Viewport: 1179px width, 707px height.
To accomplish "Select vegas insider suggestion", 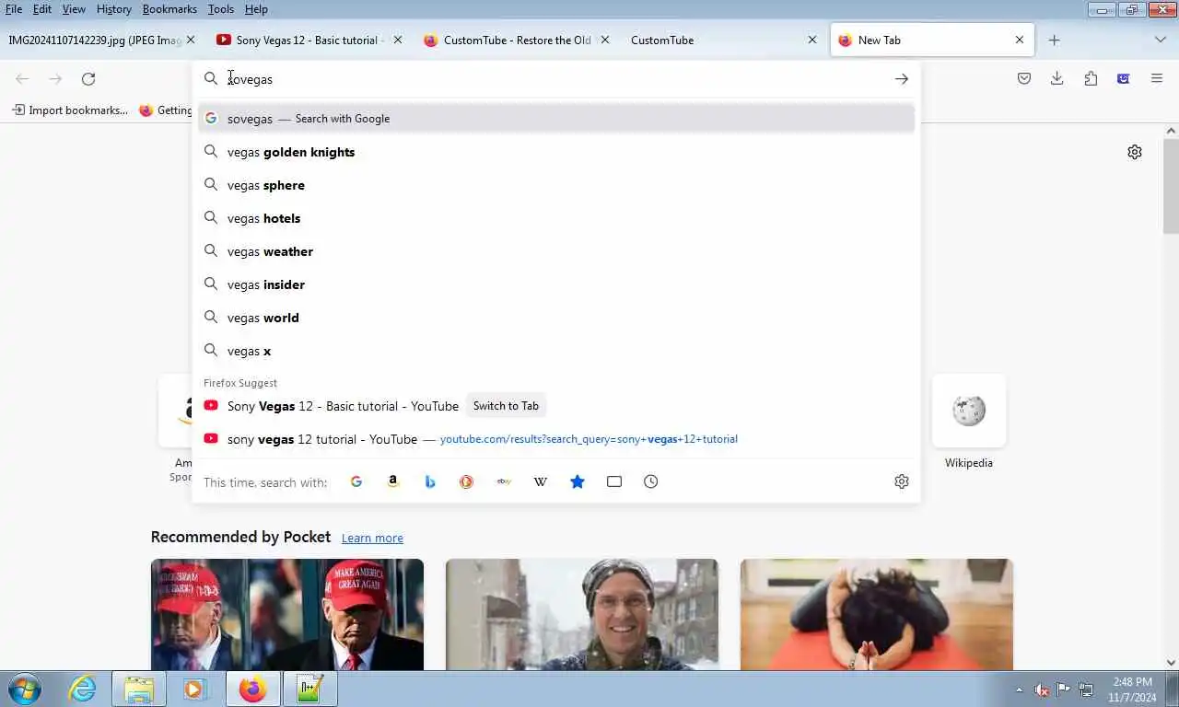I will click(x=556, y=284).
